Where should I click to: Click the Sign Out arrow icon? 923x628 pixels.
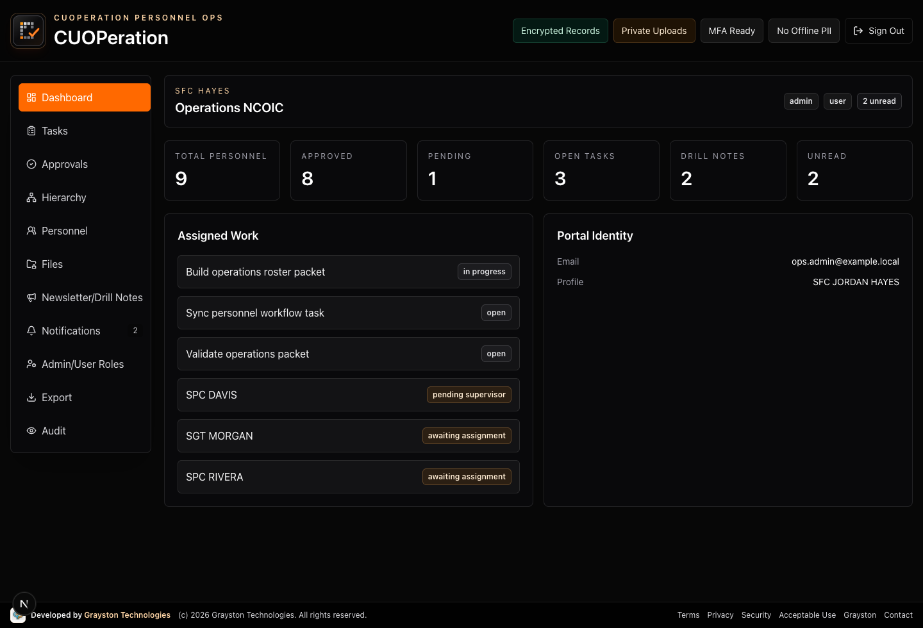tap(858, 31)
